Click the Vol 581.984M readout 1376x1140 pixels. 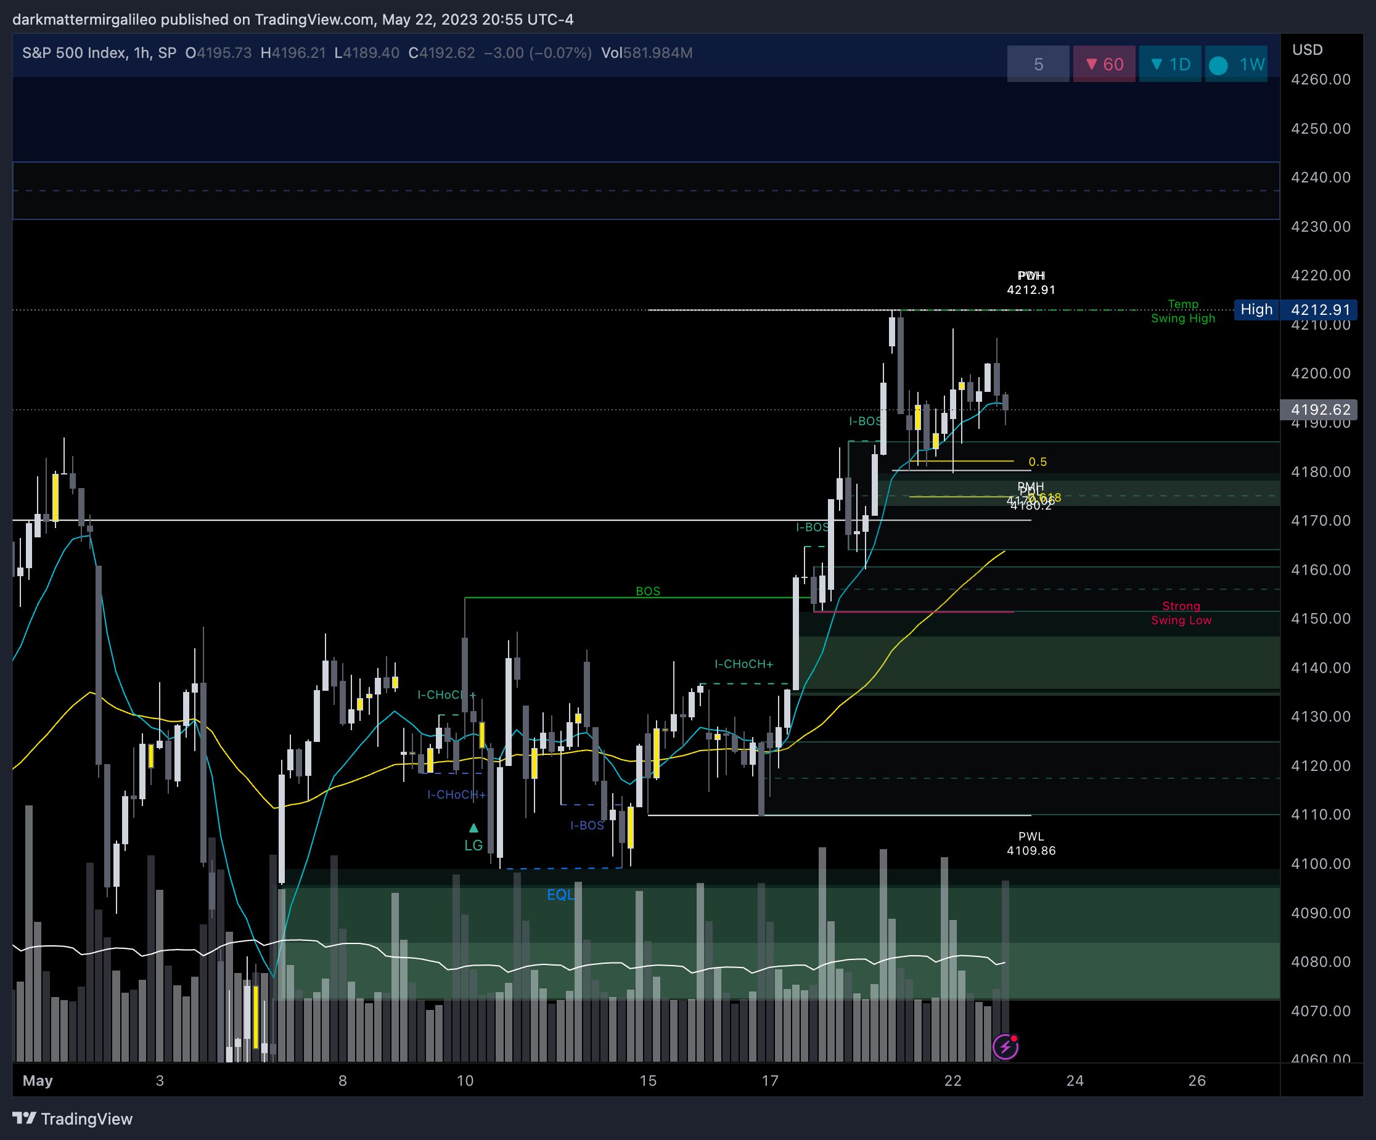pyautogui.click(x=647, y=53)
